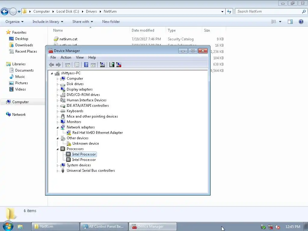Open the Include in library menu
308x231 pixels.
tap(48, 22)
